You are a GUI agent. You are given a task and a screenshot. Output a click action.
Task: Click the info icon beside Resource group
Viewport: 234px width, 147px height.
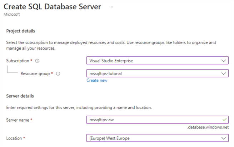pos(58,74)
